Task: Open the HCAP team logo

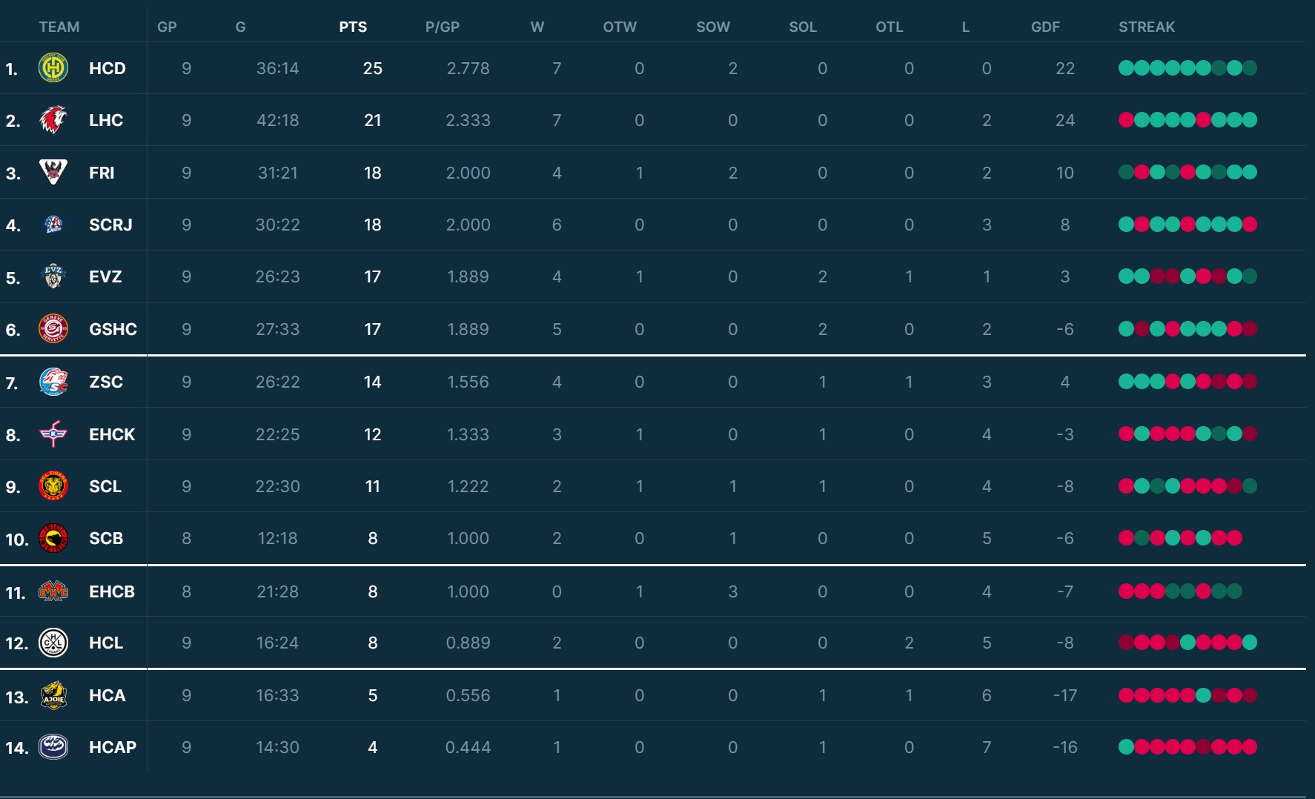Action: (x=53, y=747)
